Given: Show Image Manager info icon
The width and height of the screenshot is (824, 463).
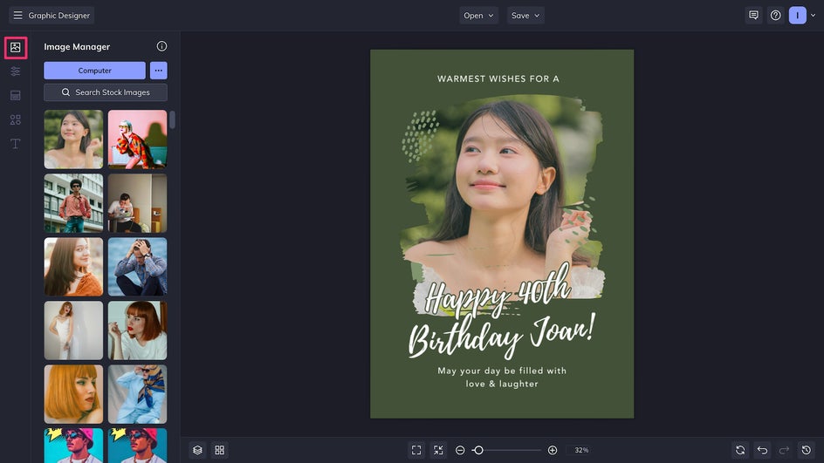Looking at the screenshot, I should coord(161,46).
